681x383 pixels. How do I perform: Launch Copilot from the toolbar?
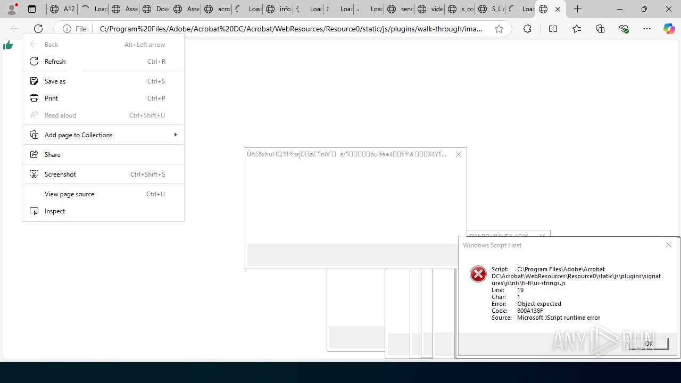click(669, 29)
